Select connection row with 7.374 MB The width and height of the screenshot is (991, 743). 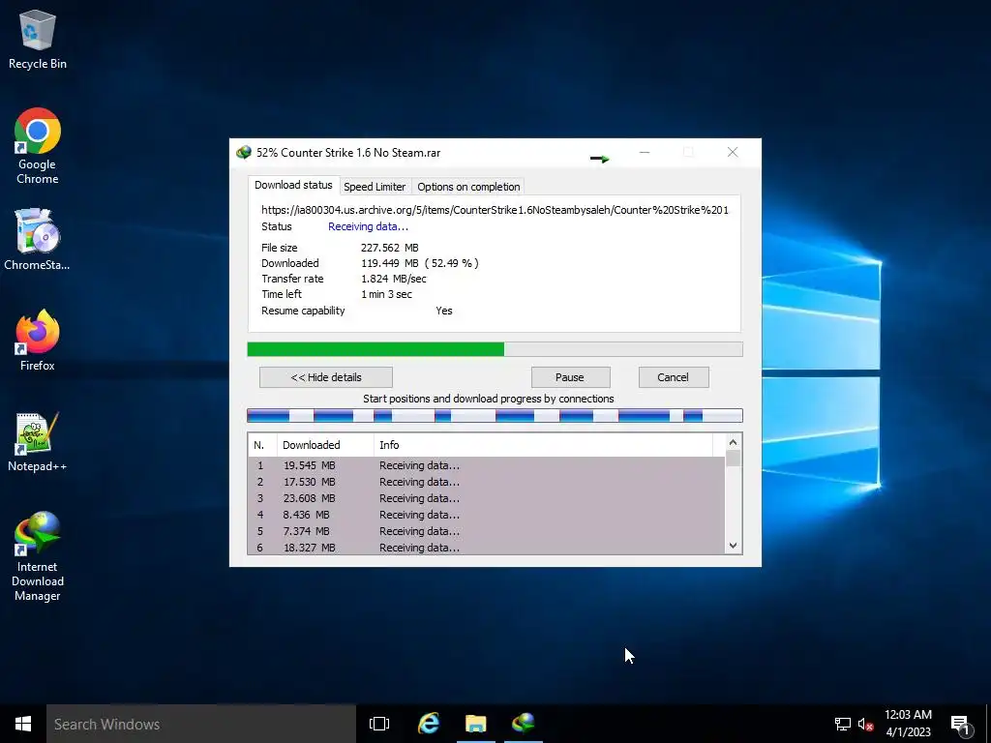tap(487, 531)
